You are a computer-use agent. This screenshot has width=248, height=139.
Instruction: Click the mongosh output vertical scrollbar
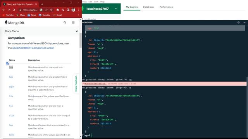(247, 107)
